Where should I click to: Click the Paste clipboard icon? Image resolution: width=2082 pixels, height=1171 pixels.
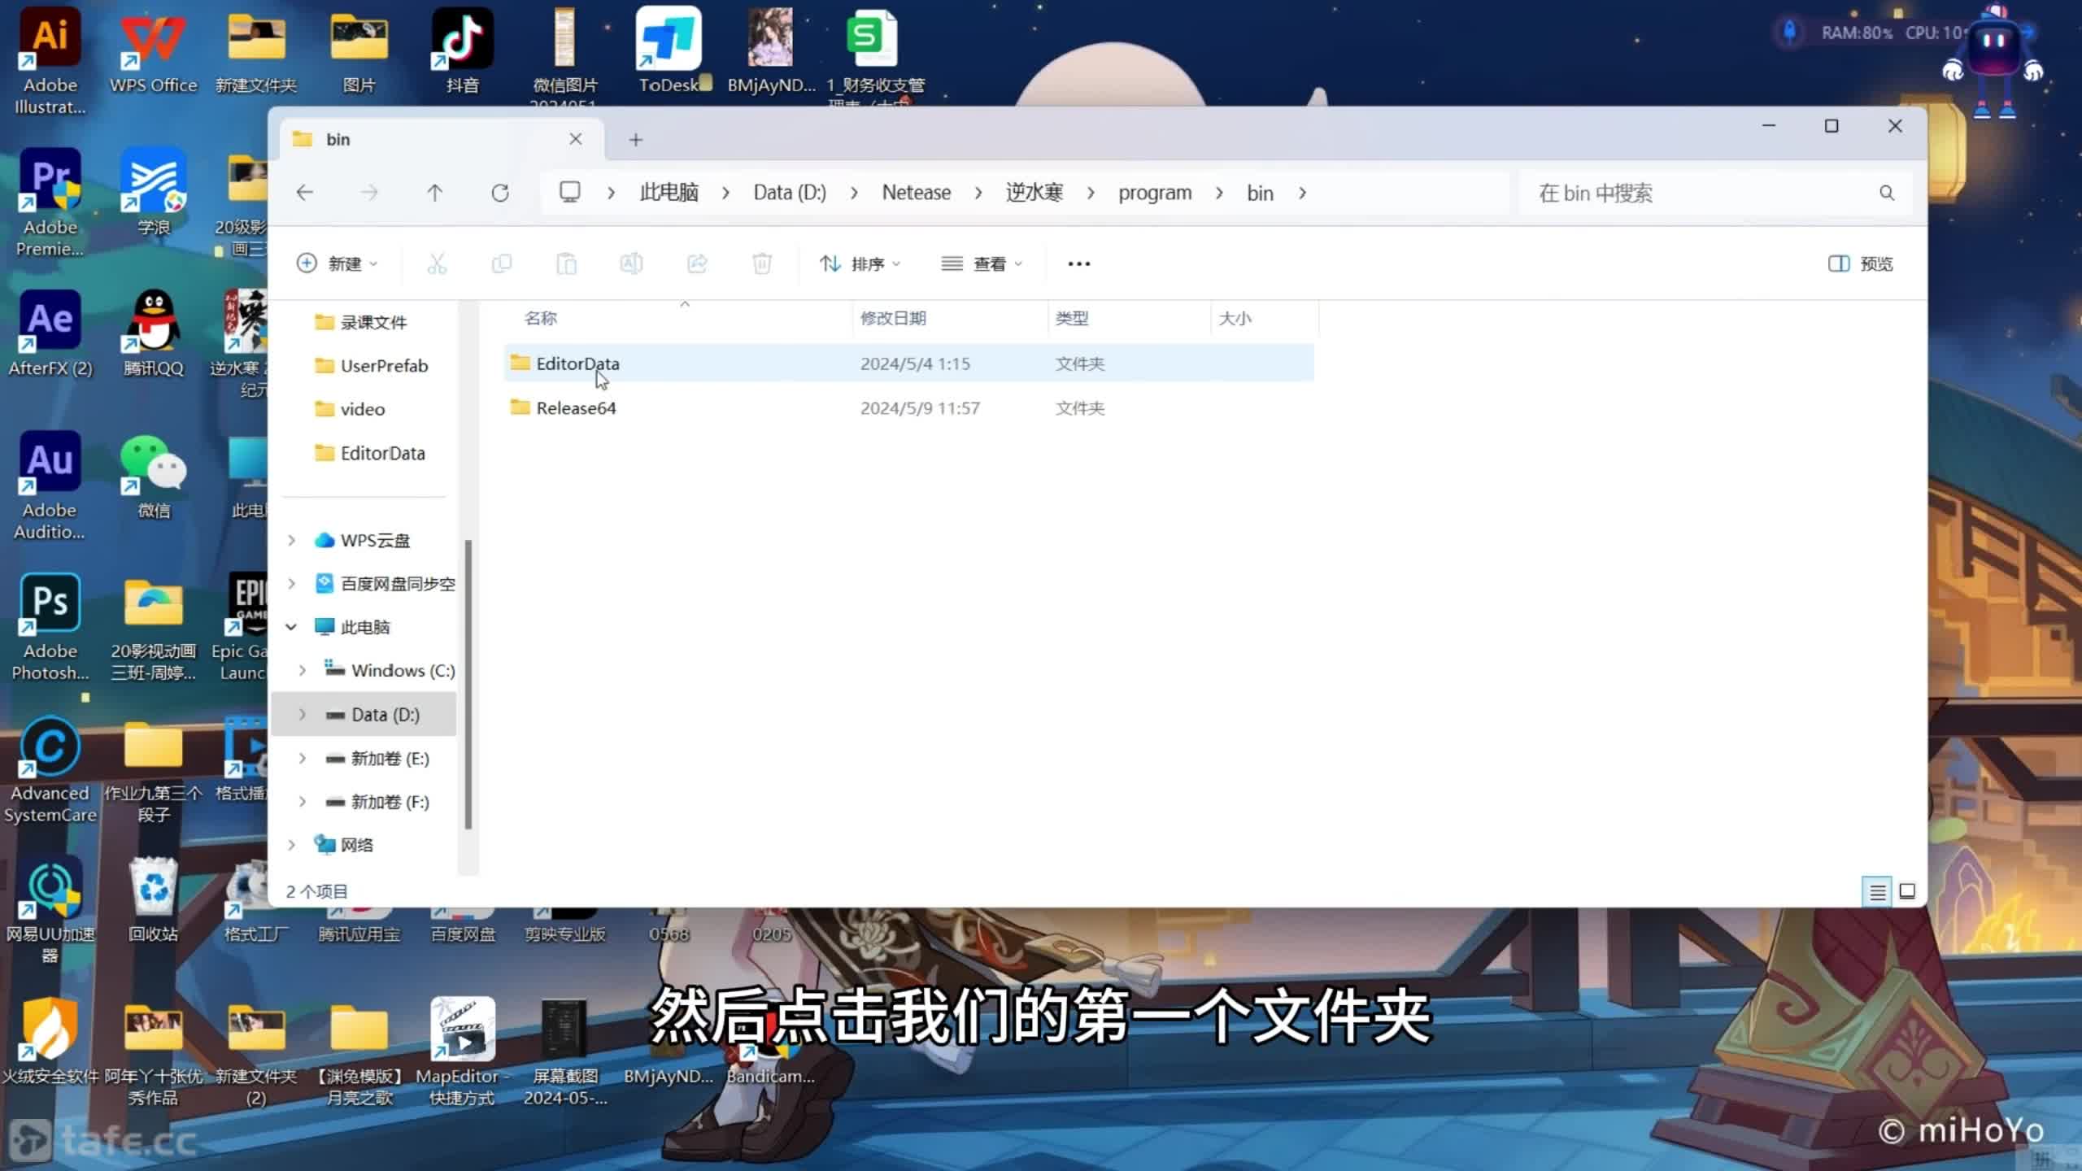click(567, 263)
